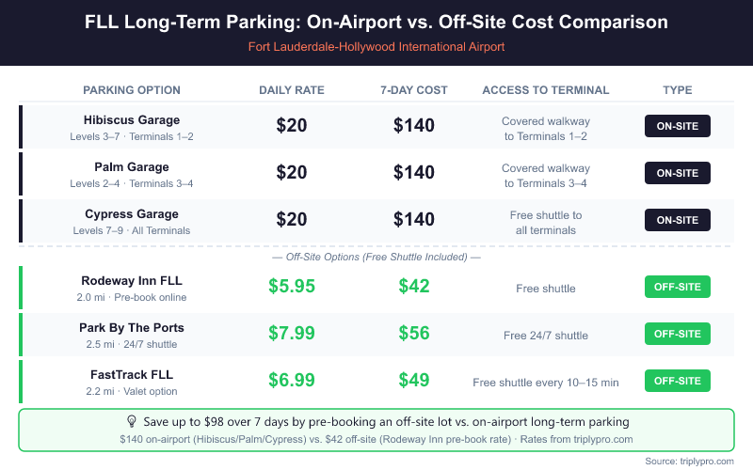This screenshot has width=753, height=470.
Task: Click the $56 seven-day cost
Action: tap(413, 334)
